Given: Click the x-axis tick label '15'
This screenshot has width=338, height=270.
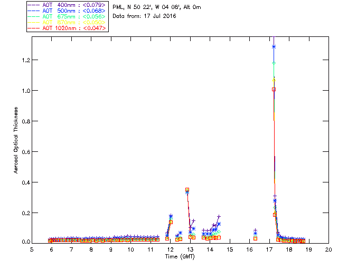Looking at the screenshot, I should pyautogui.click(x=230, y=249).
